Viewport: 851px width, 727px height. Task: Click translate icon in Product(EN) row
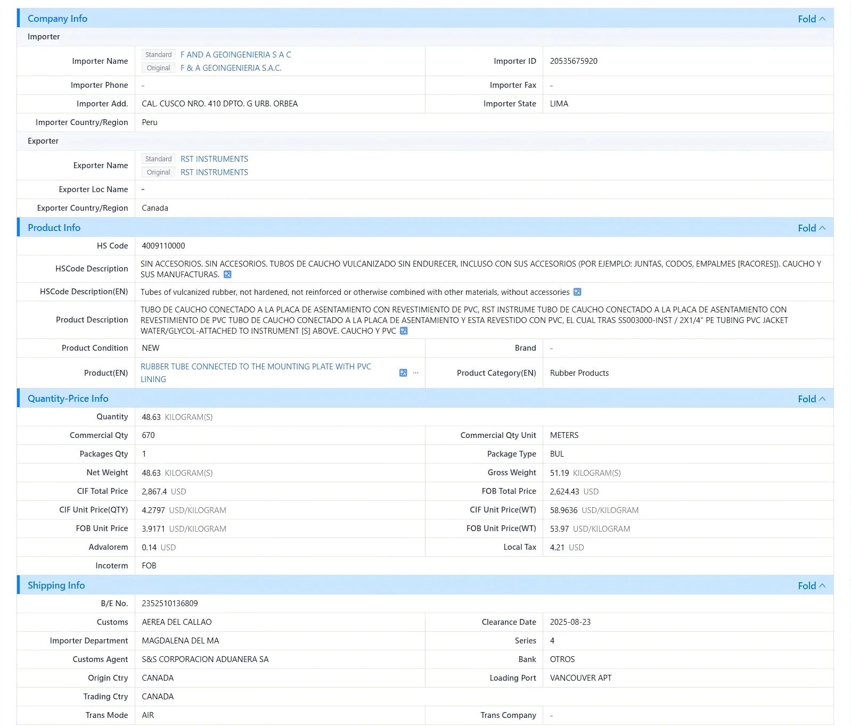(403, 373)
